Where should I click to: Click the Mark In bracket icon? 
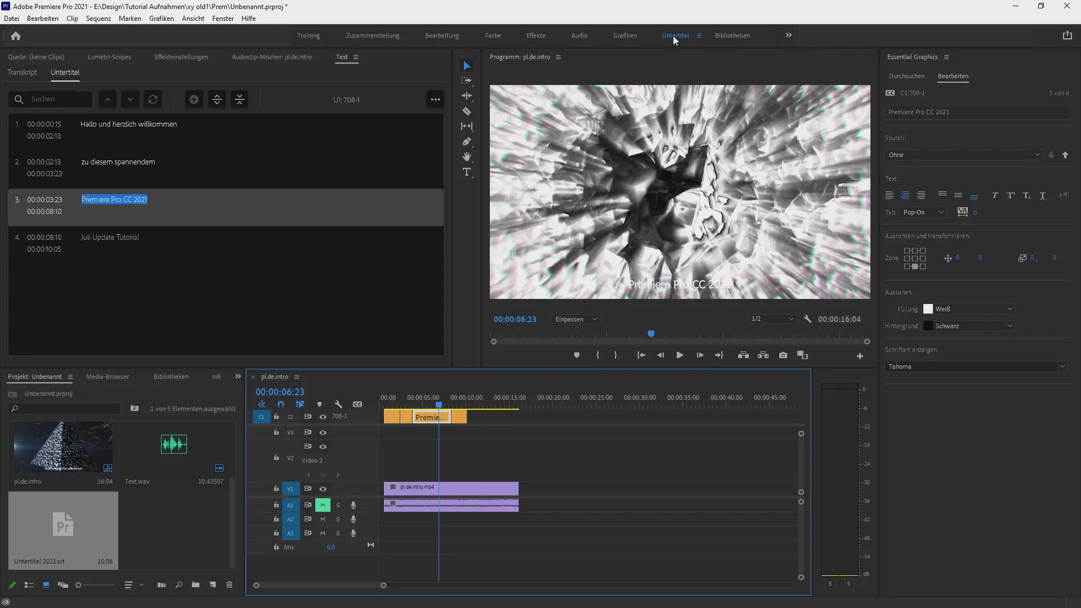(x=597, y=355)
